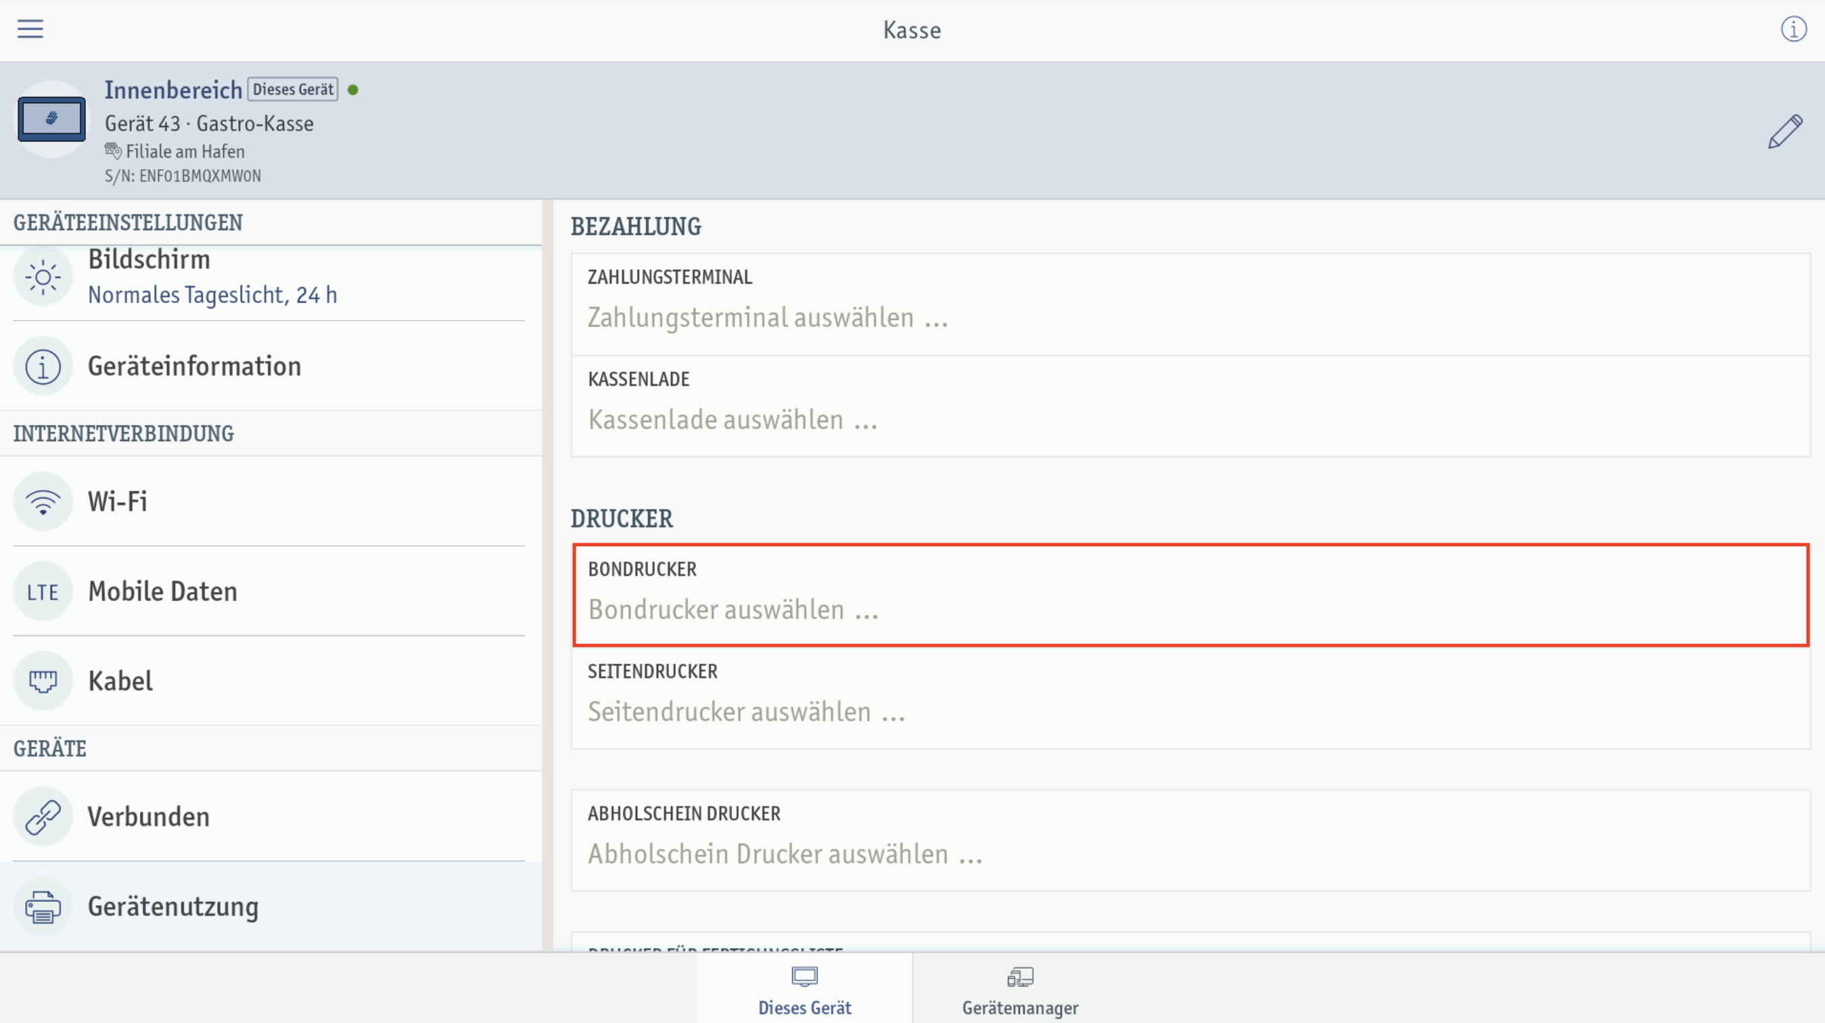This screenshot has height=1023, width=1825.
Task: Click the info icon in top bar
Action: [x=1794, y=29]
